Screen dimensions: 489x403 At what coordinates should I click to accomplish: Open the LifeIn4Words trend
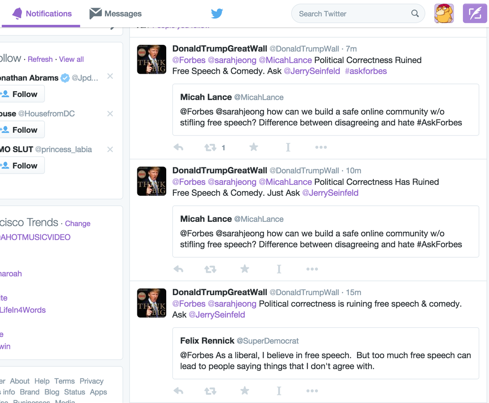23,310
